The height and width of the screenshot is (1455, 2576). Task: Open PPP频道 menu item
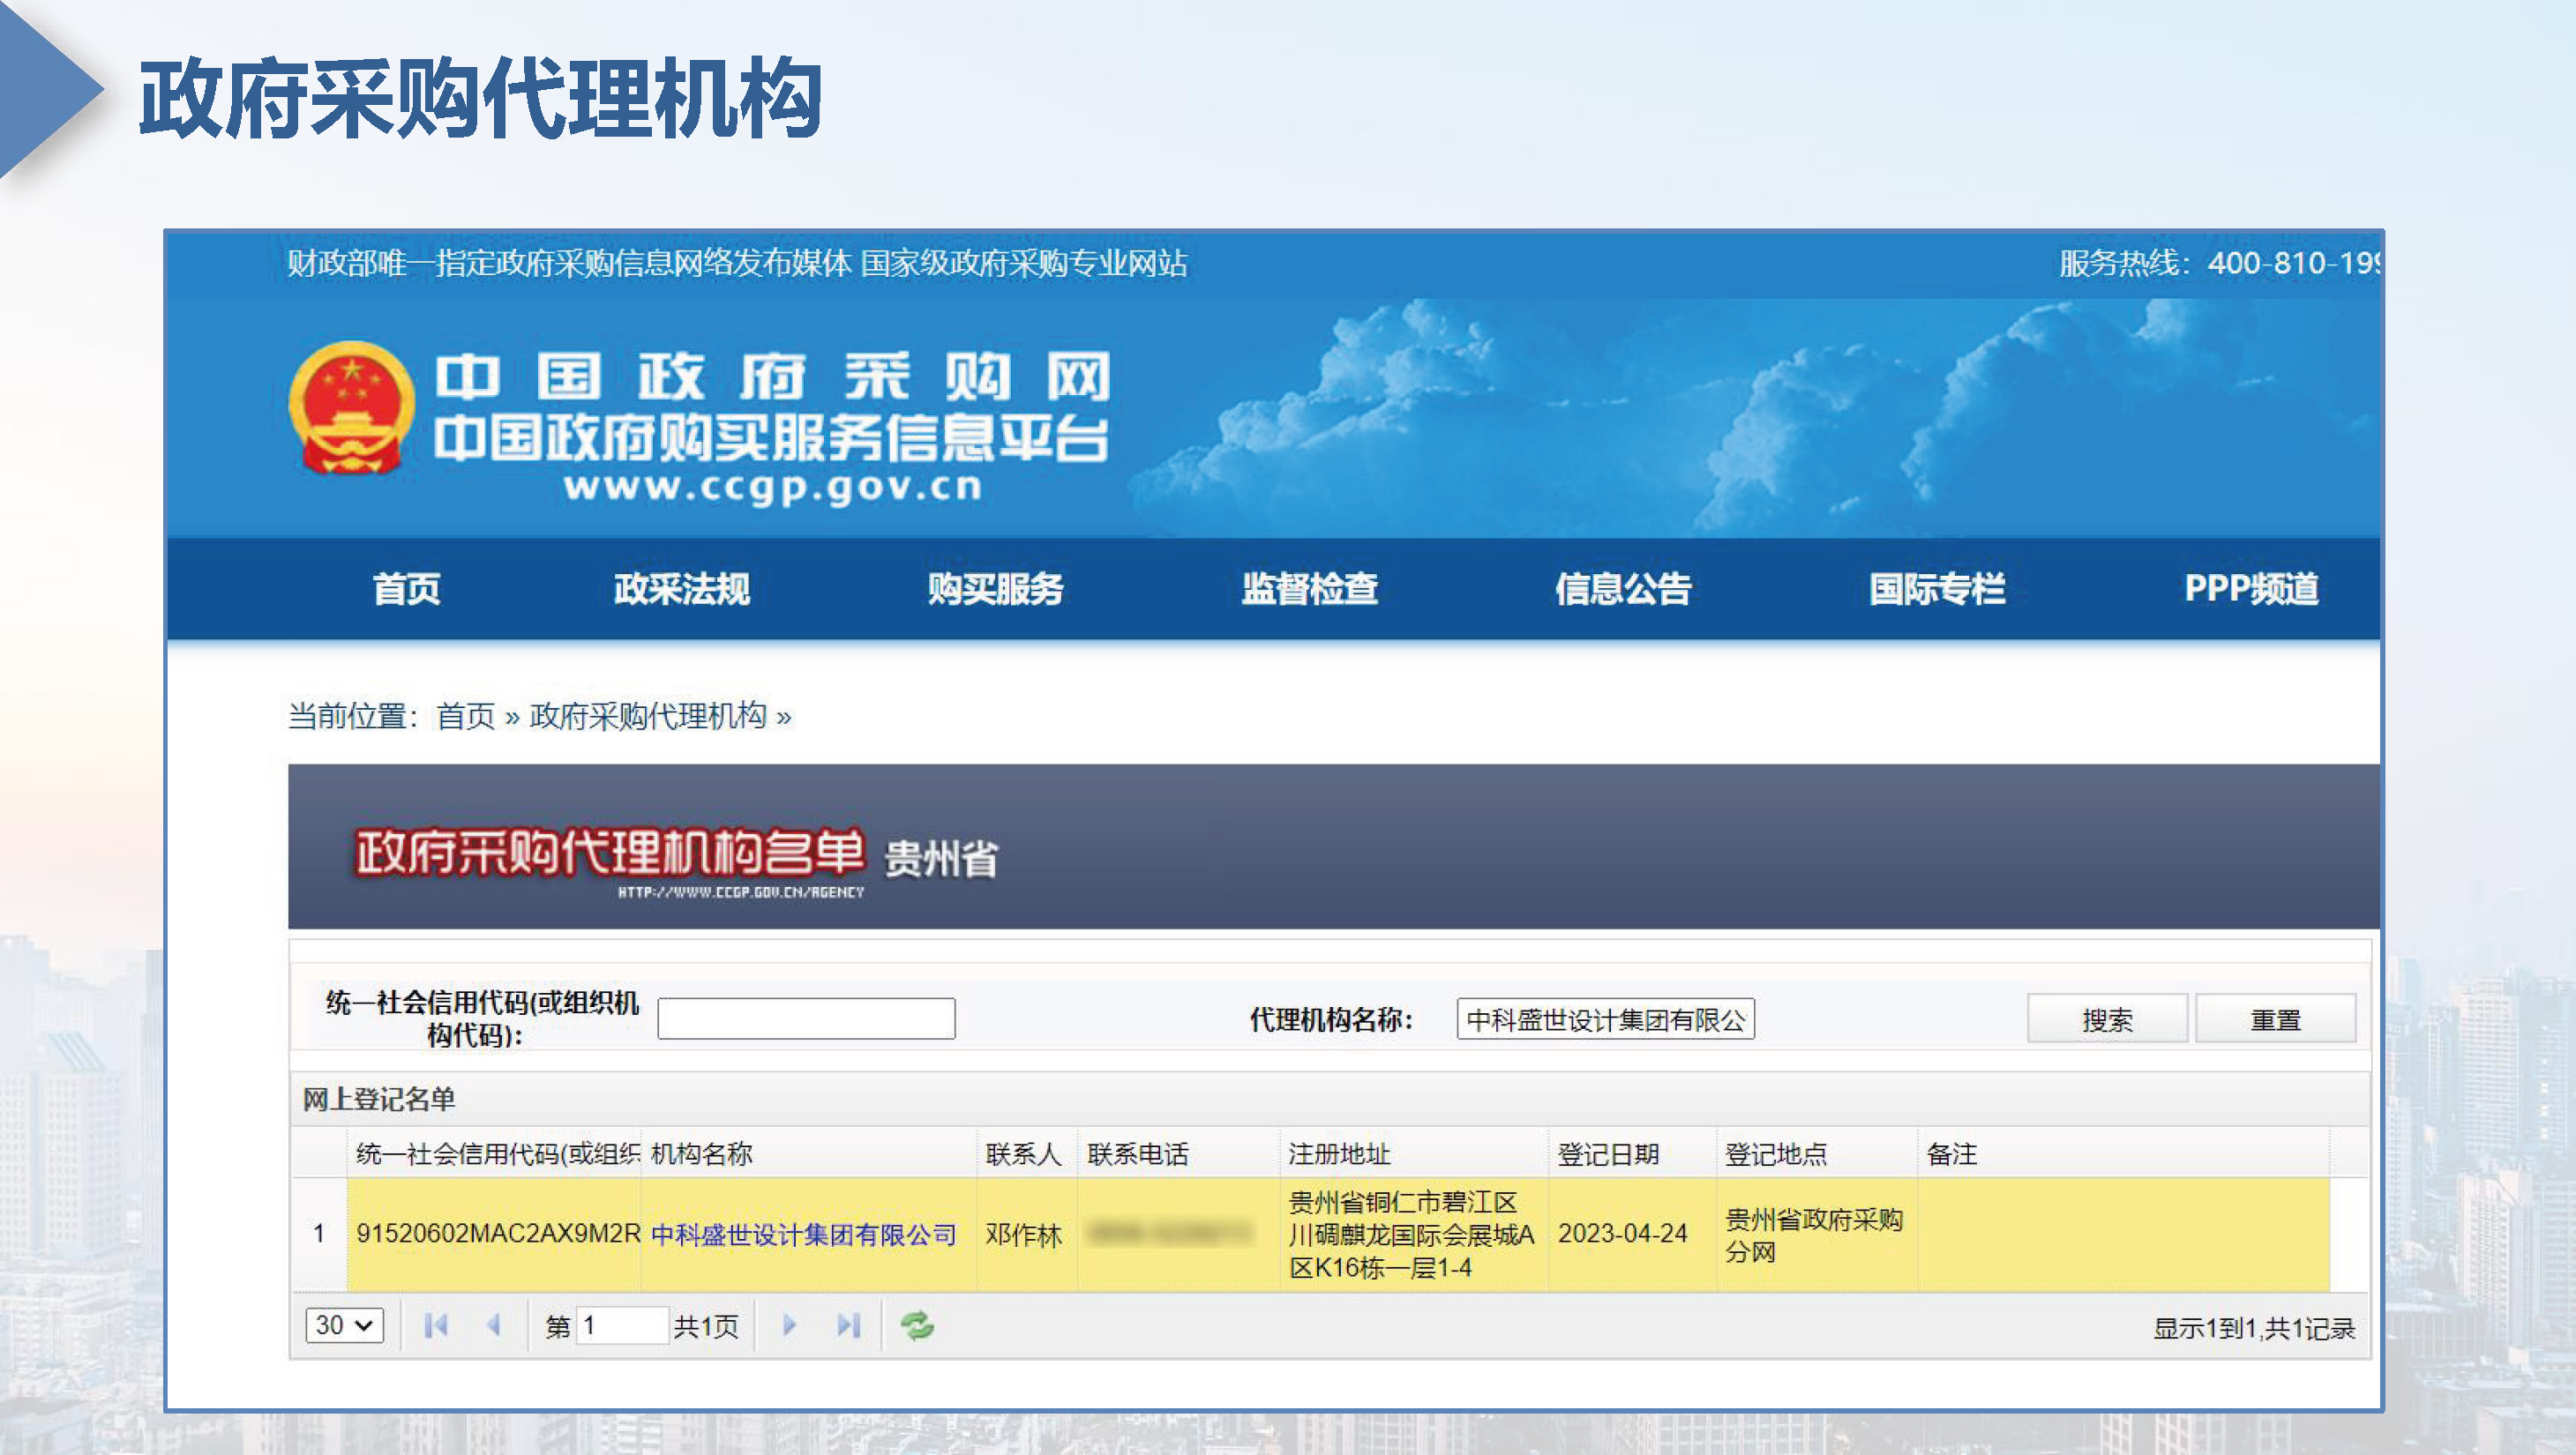point(2251,588)
